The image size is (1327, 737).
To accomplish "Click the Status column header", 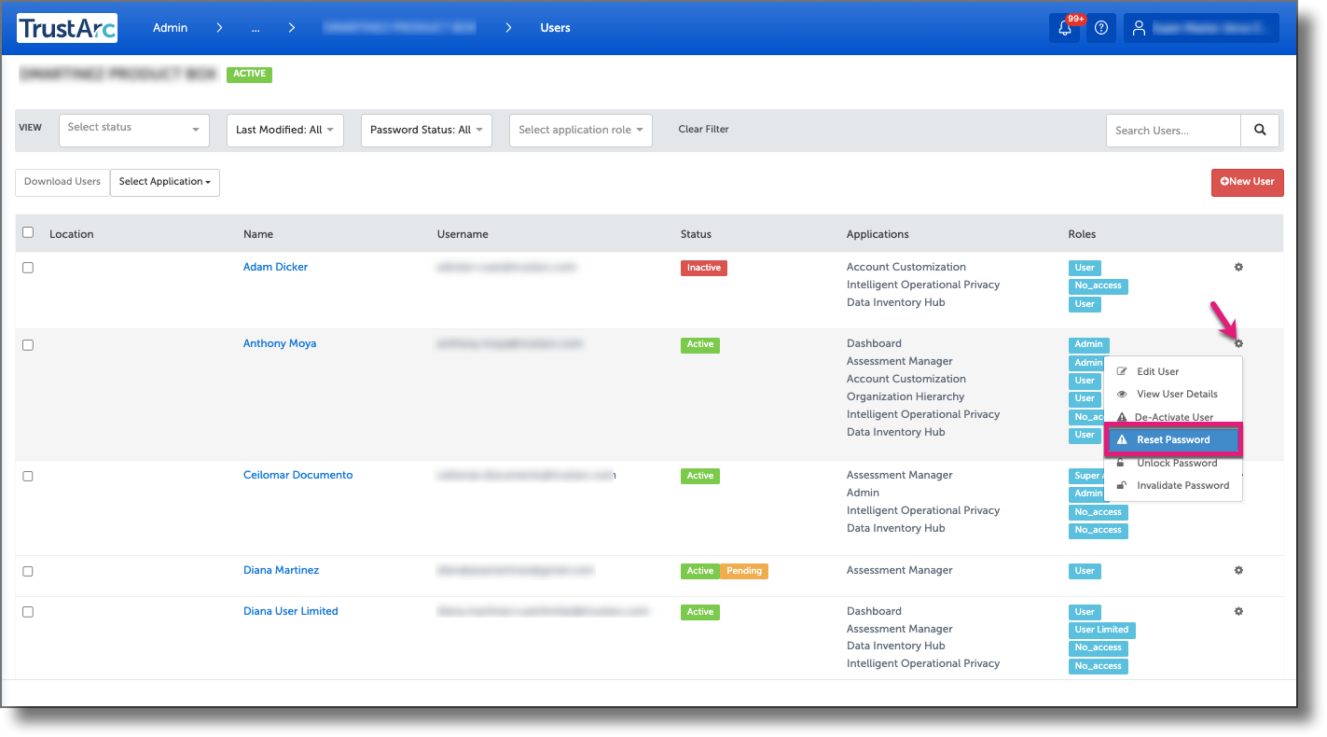I will coord(696,234).
